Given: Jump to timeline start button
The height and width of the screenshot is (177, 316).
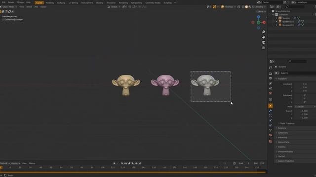Looking at the screenshot, I should coord(122,163).
